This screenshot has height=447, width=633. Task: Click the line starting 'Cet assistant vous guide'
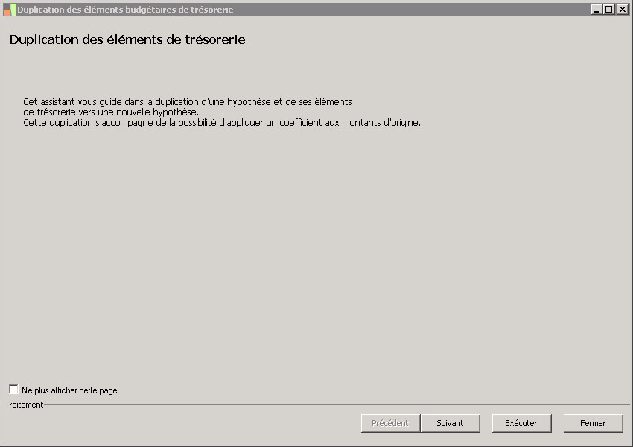187,101
